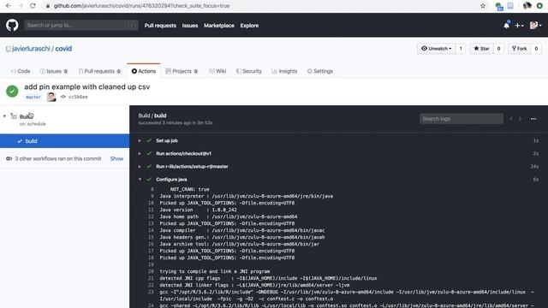Star the covid repository

tap(481, 49)
